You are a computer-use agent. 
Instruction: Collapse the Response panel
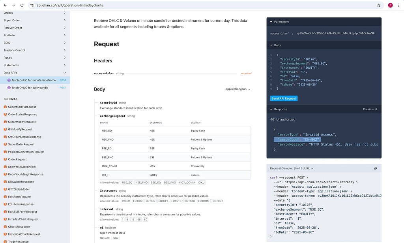pyautogui.click(x=271, y=109)
